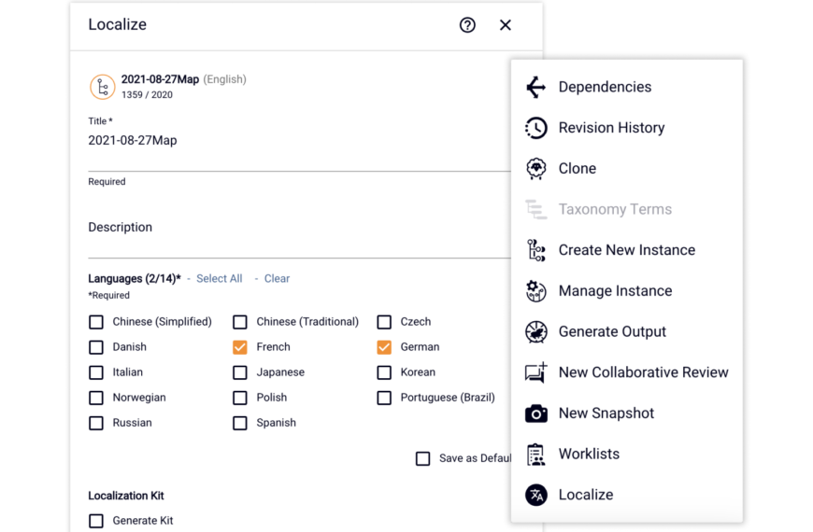Click the New Snapshot camera icon
This screenshot has width=813, height=532.
point(535,413)
